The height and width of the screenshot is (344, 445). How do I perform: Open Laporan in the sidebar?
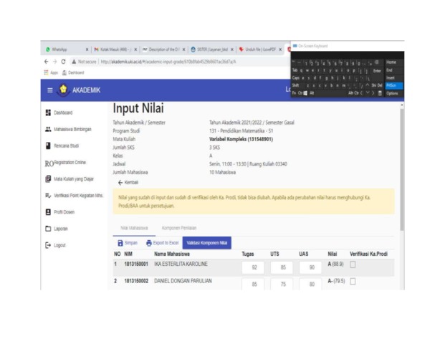[x=62, y=229]
